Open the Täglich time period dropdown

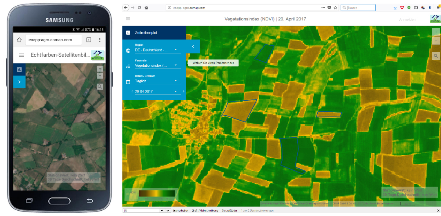(x=157, y=81)
